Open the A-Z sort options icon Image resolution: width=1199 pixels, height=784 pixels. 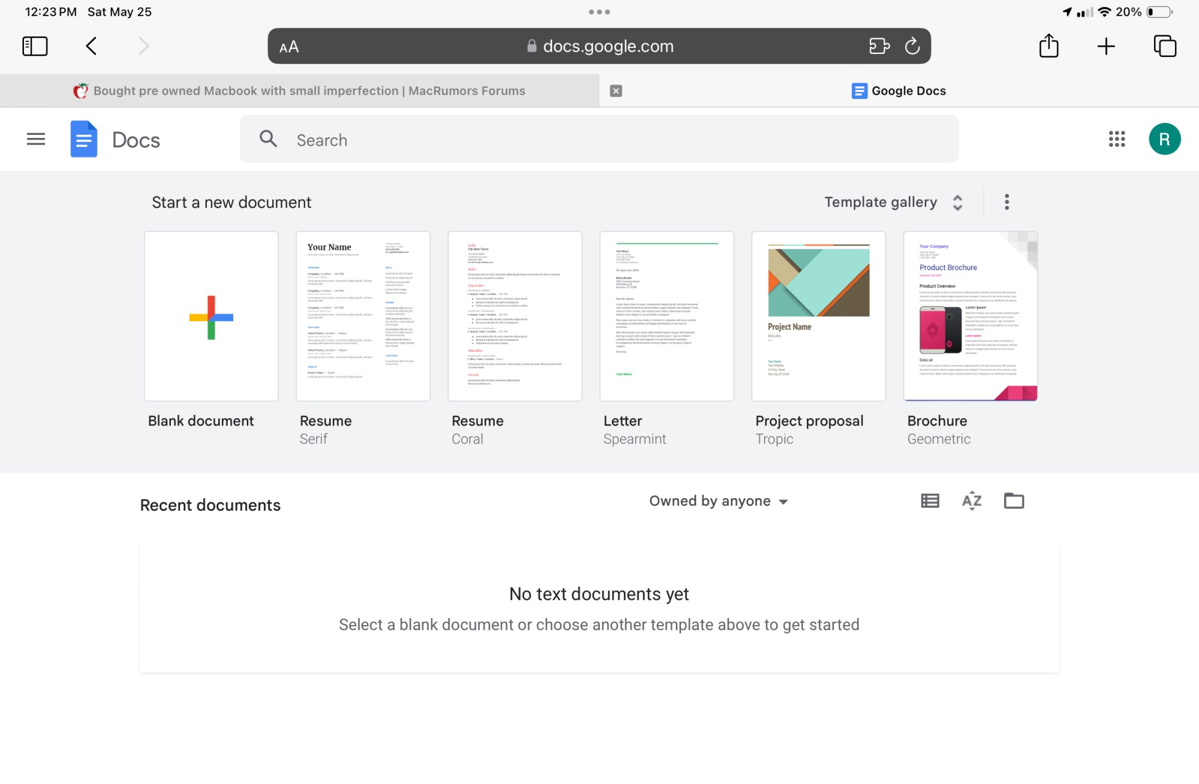click(971, 500)
